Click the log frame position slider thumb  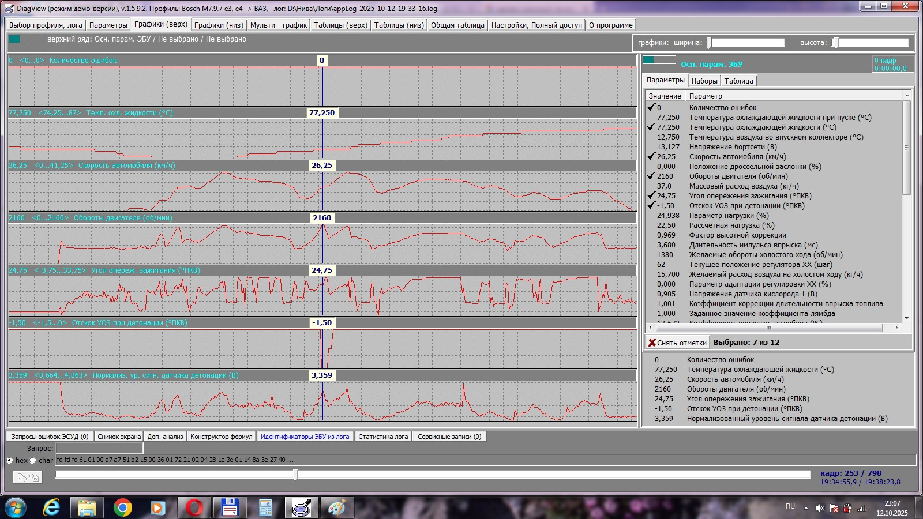(x=295, y=475)
